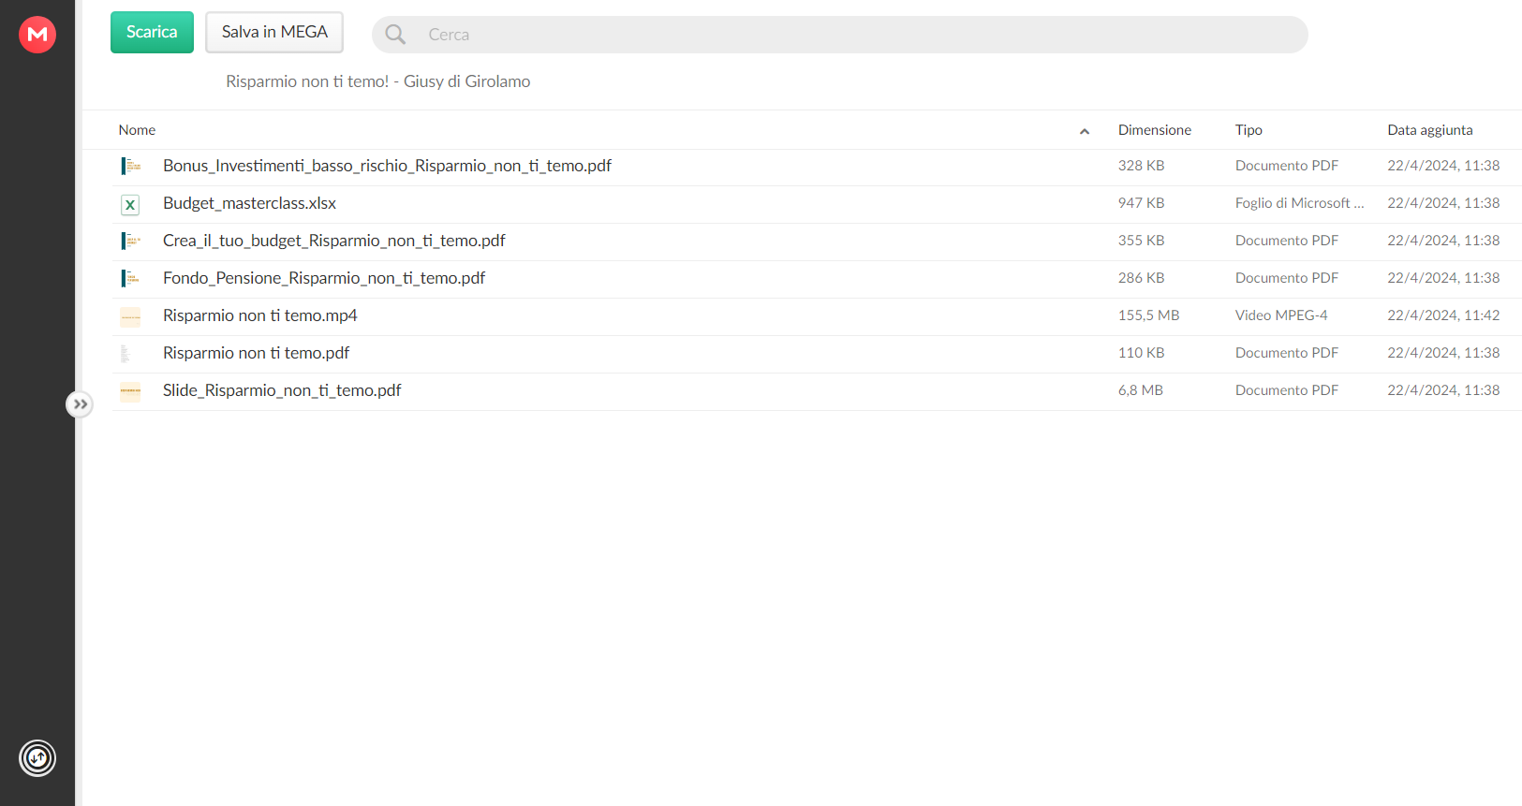Screen dimensions: 1522x806
Task: Toggle the sort order arrow
Action: [1085, 131]
